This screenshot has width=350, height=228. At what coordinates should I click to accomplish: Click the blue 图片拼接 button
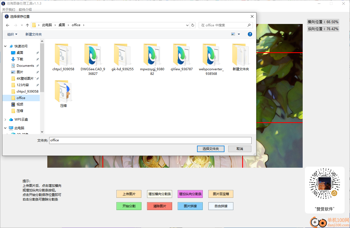[x=190, y=206]
